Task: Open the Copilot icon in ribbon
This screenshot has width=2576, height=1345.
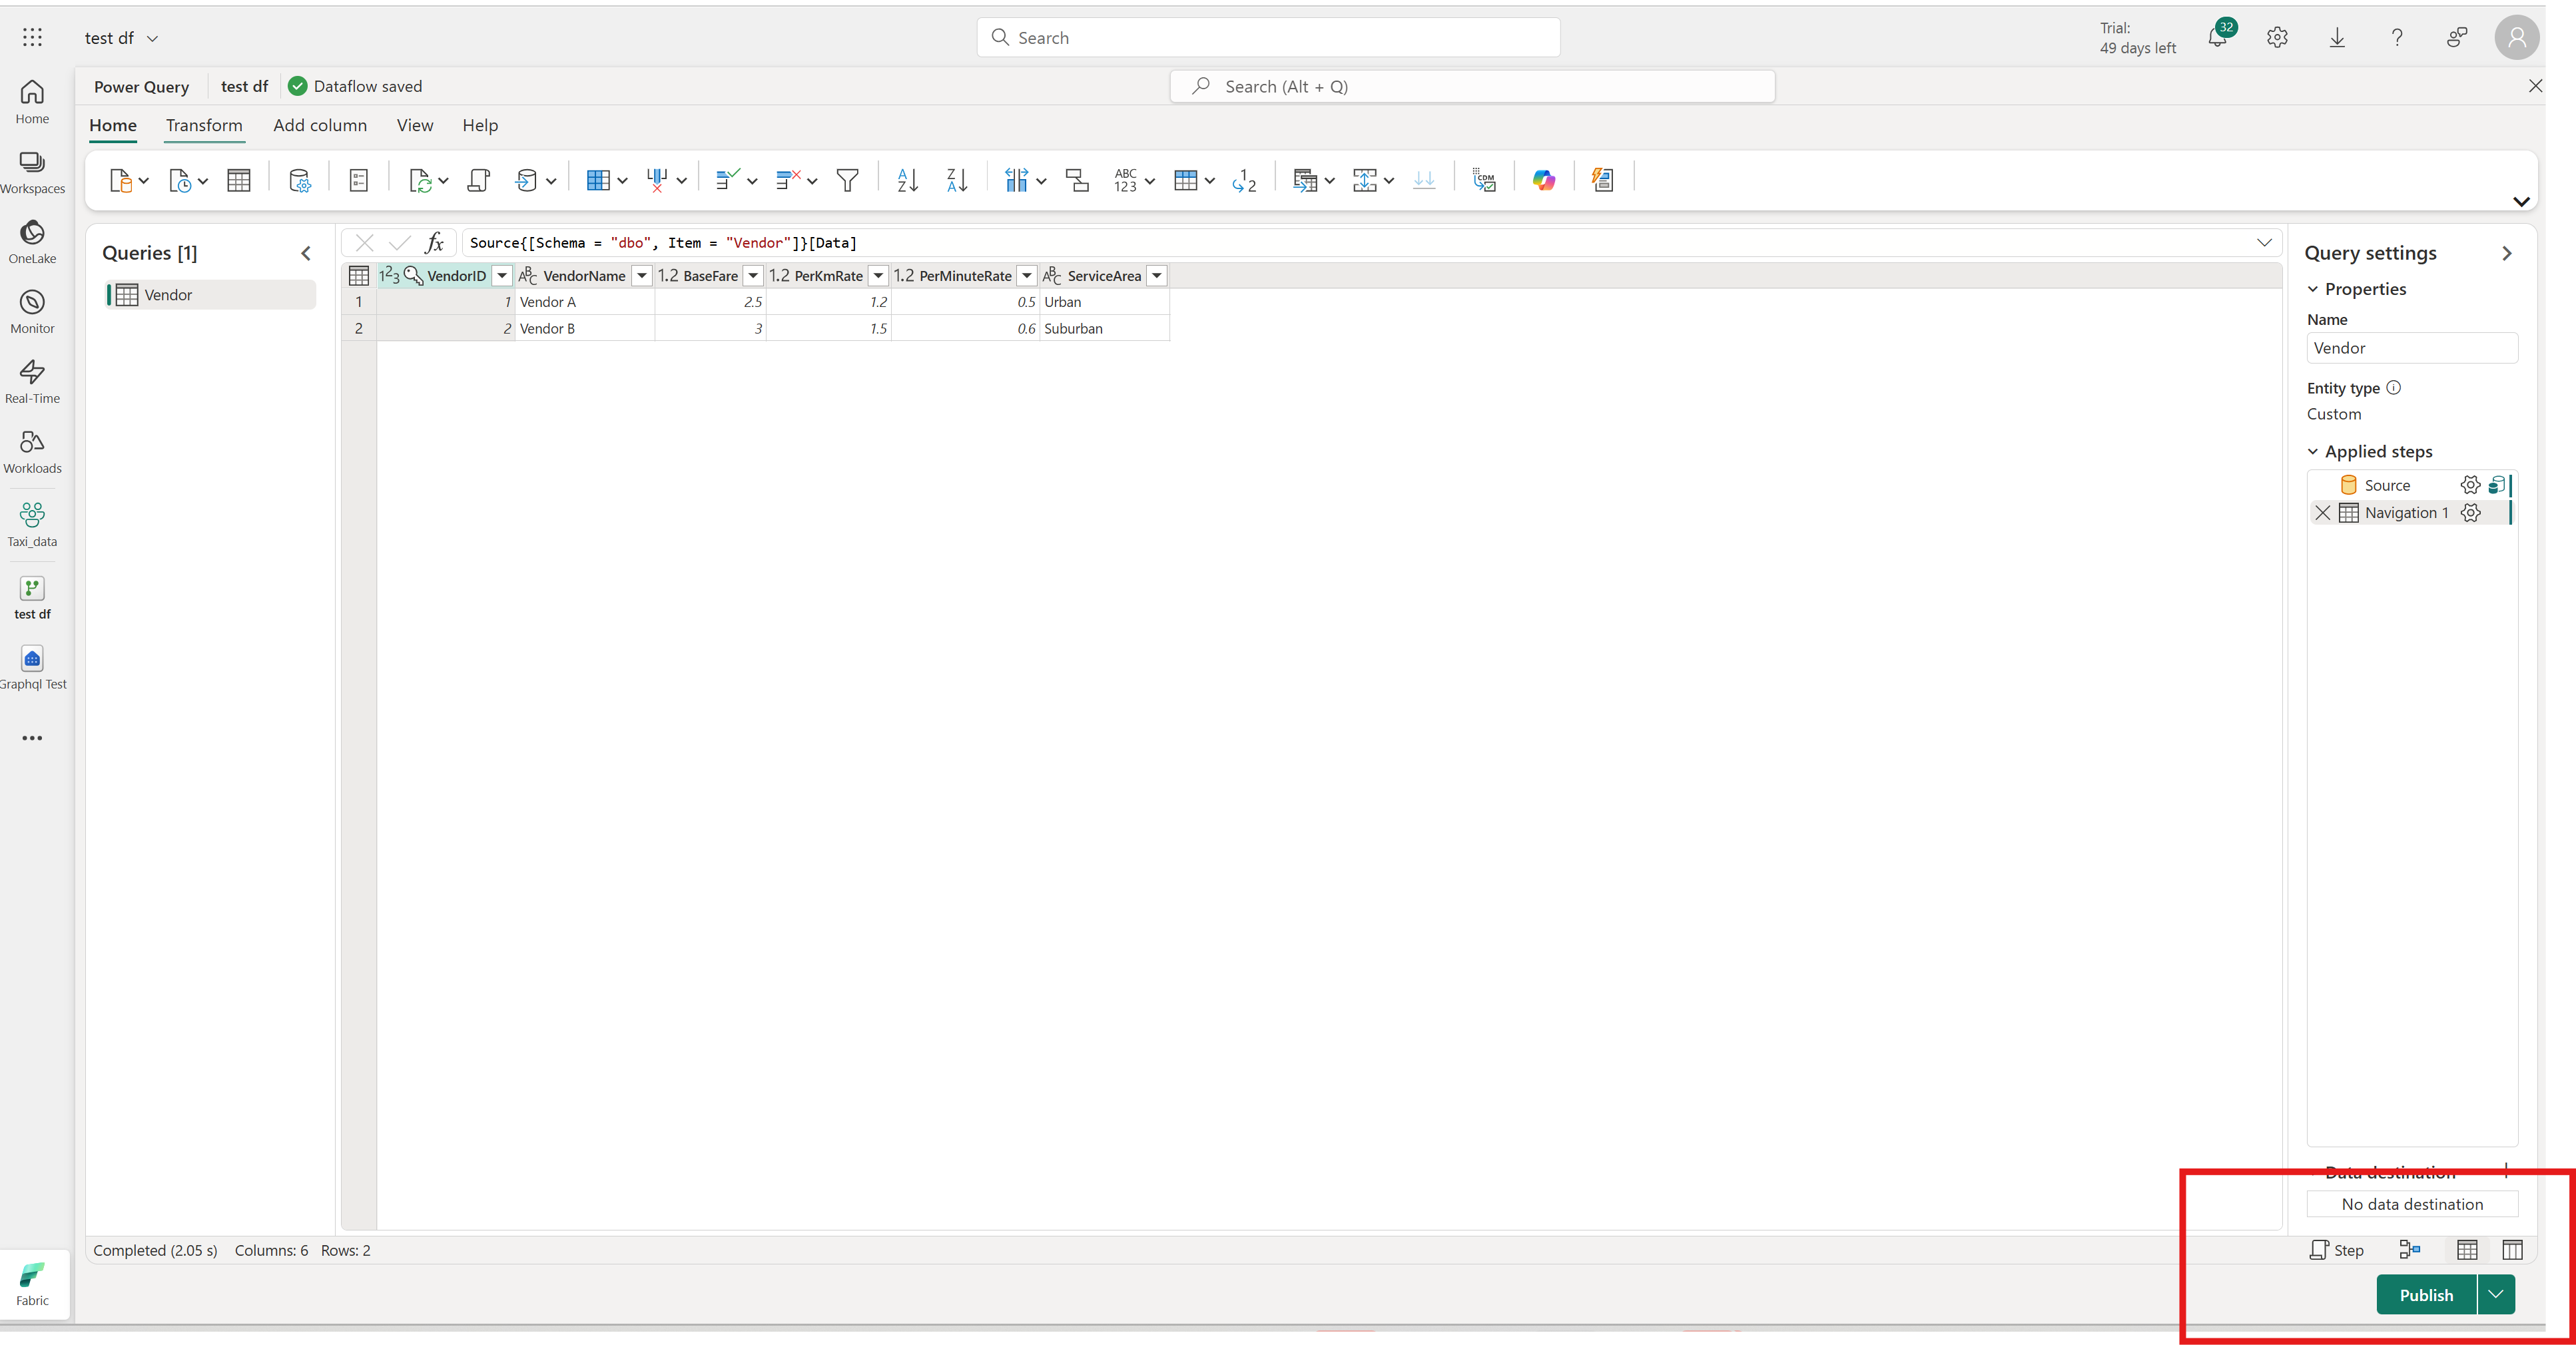Action: pyautogui.click(x=1544, y=180)
